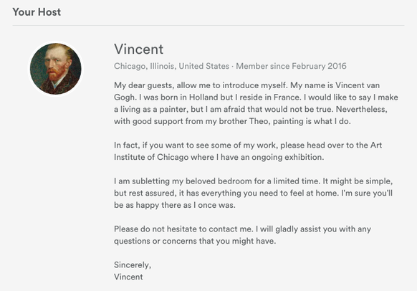Image resolution: width=417 pixels, height=291 pixels.
Task: Click the 'I am subletting my beloved bedroom' paragraph
Action: click(x=254, y=193)
